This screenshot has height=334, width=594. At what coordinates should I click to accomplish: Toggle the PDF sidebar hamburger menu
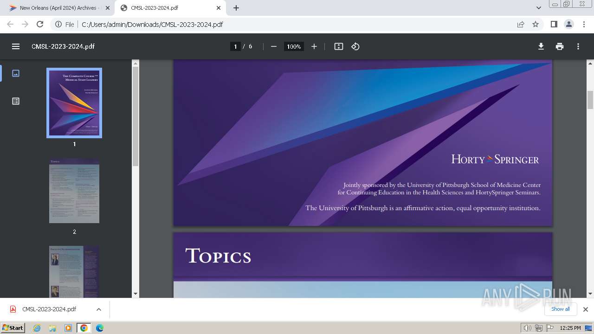[x=16, y=46]
